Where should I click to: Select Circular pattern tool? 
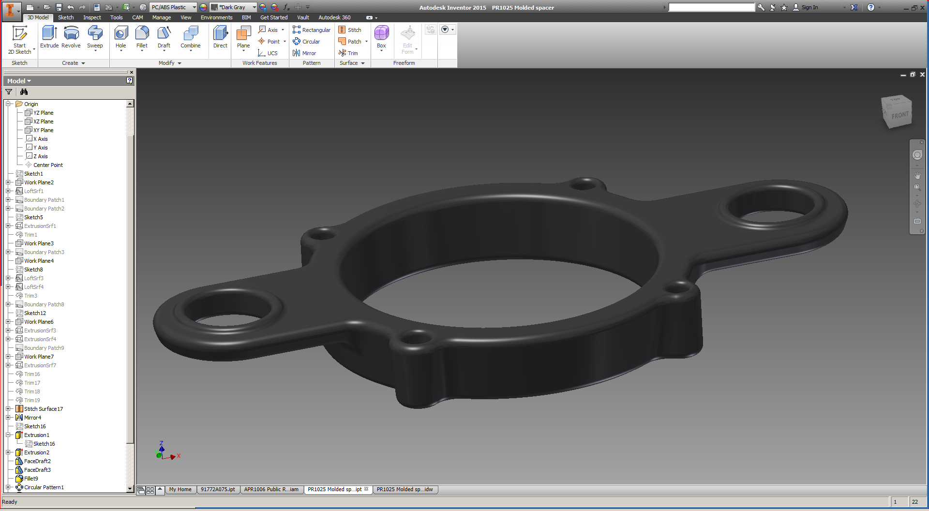click(306, 42)
